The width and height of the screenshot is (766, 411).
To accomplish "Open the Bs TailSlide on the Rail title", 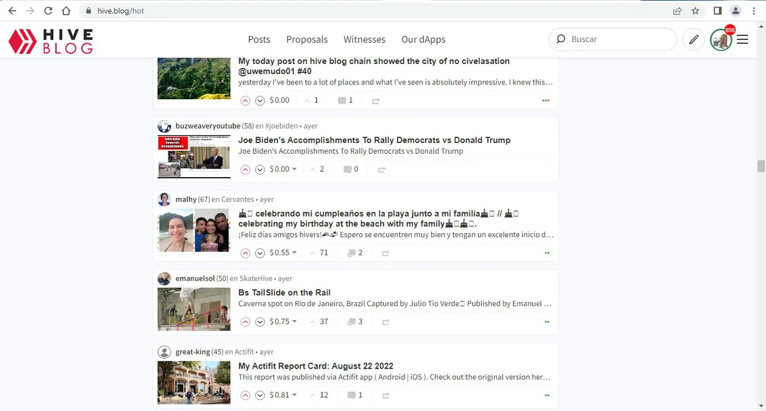I will click(284, 293).
